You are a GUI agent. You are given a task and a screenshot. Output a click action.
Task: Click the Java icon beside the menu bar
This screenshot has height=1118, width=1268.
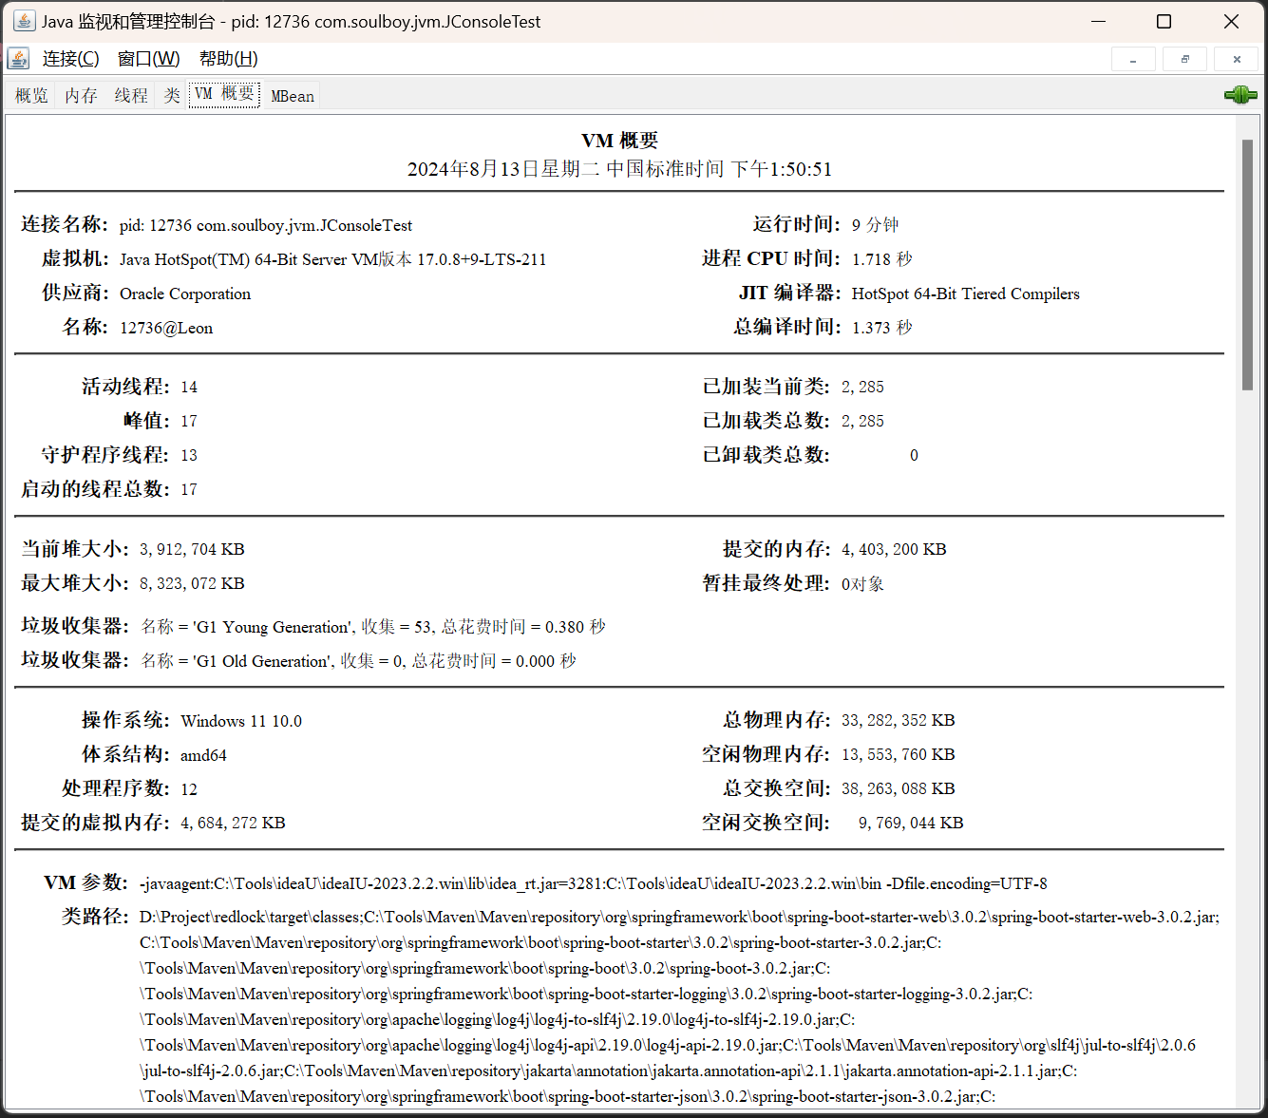(x=18, y=59)
